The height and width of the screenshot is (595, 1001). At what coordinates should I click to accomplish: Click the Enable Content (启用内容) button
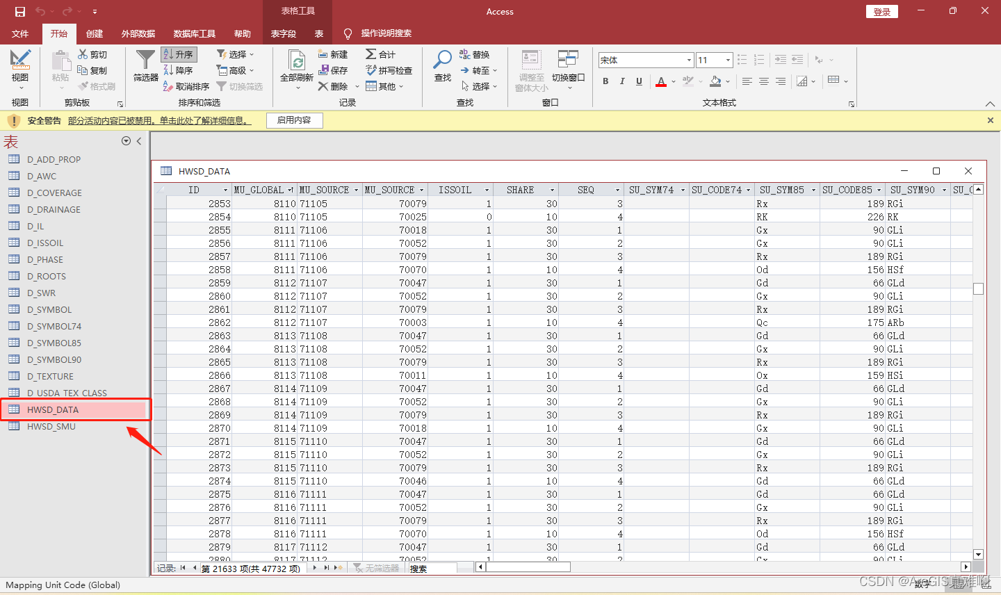[x=294, y=120]
